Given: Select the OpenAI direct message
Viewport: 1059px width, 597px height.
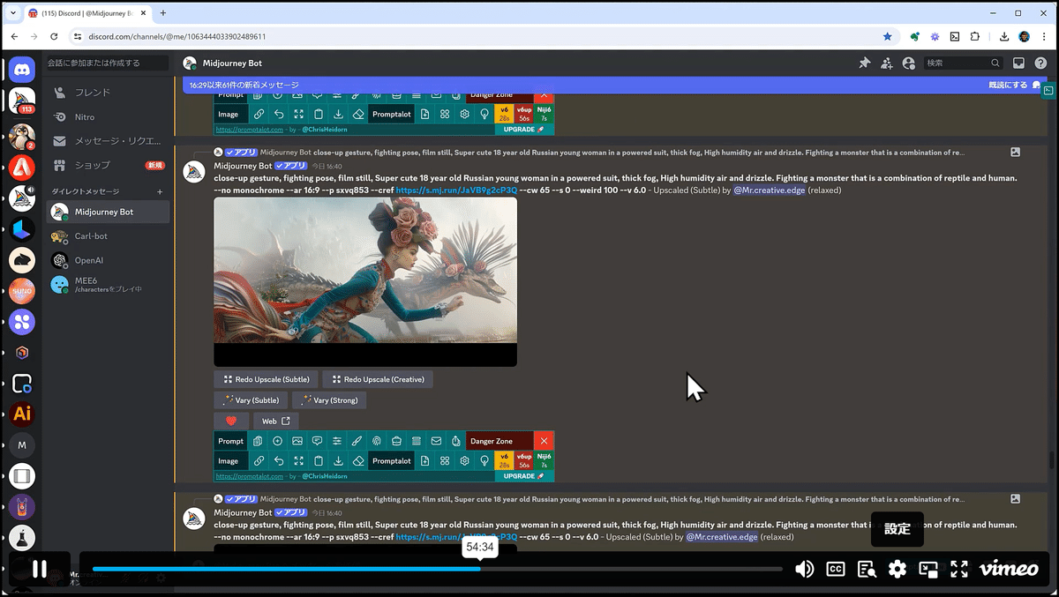Looking at the screenshot, I should 108,260.
